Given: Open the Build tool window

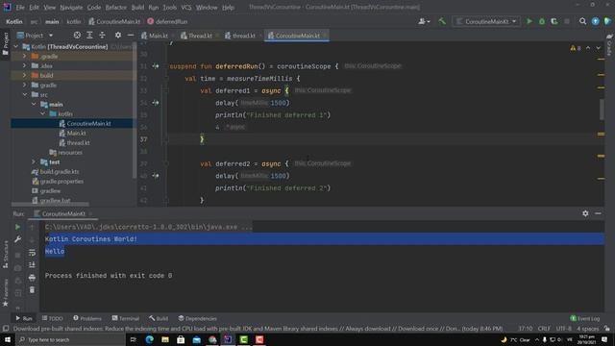Looking at the screenshot, I should tap(159, 318).
